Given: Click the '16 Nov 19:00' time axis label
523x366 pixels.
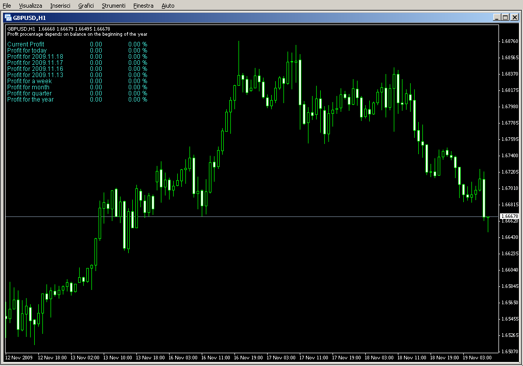Looking at the screenshot, I should [249, 358].
